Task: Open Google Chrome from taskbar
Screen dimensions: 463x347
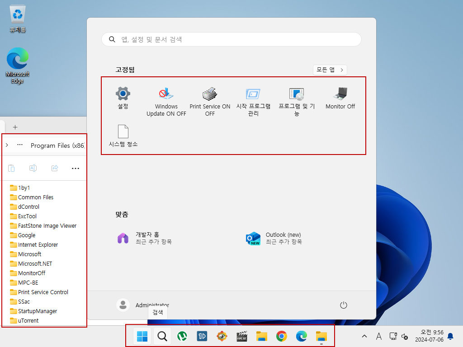Action: tap(282, 336)
